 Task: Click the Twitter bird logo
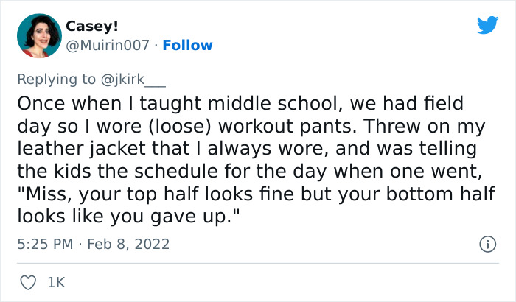pos(487,26)
